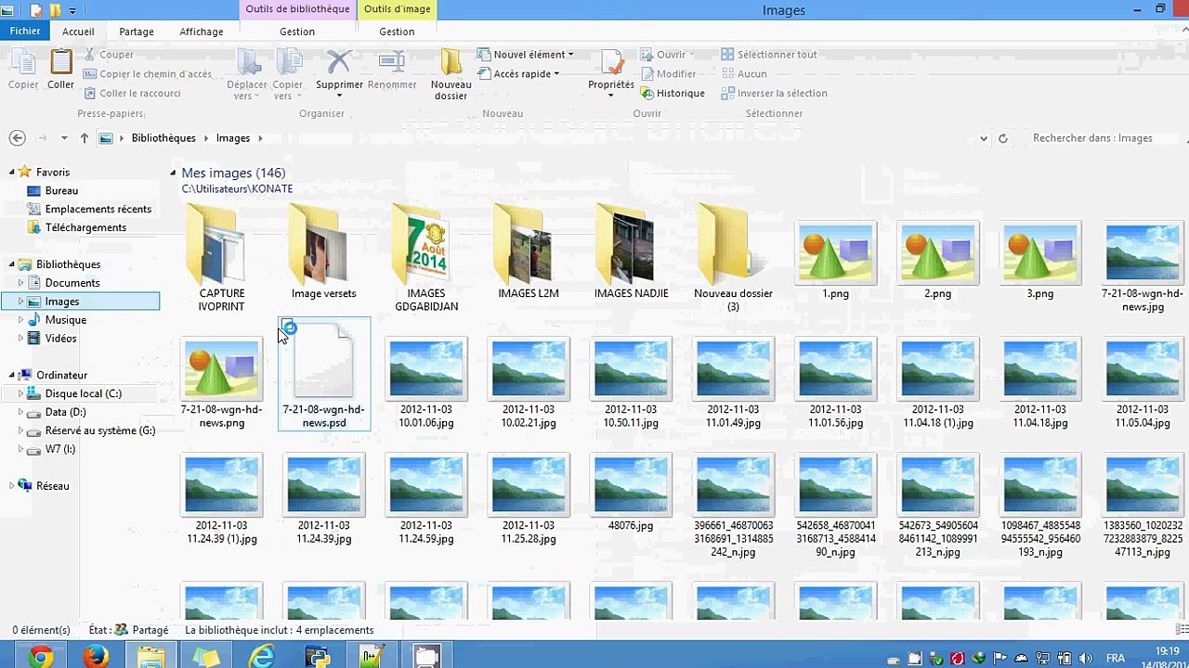Screen dimensions: 1189x668
Task: Select the Image versets folder
Action: 324,252
